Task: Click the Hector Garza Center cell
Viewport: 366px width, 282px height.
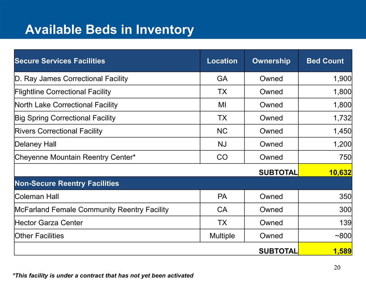Action: [49, 223]
